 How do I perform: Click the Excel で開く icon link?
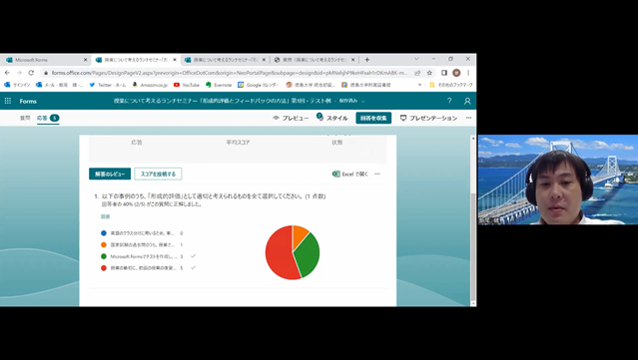(349, 174)
